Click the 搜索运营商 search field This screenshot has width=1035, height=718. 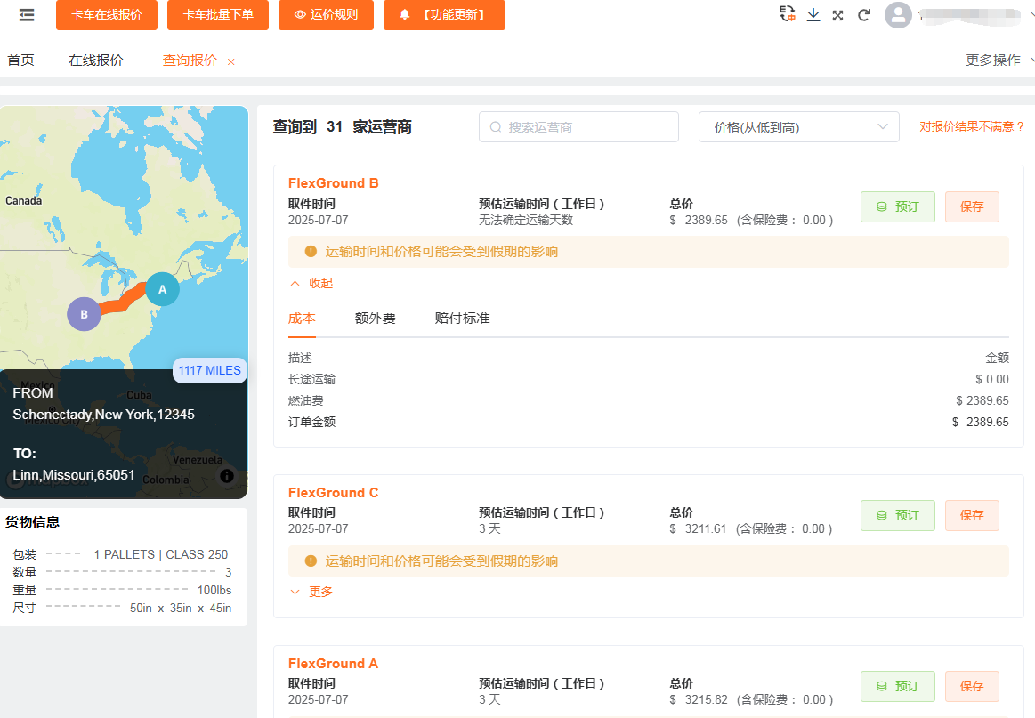click(x=578, y=126)
